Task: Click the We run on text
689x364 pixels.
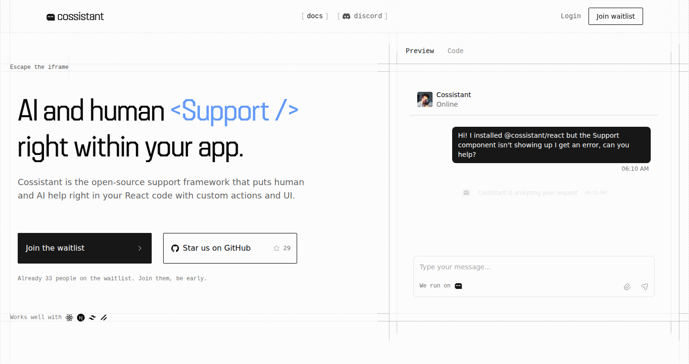Action: [435, 286]
